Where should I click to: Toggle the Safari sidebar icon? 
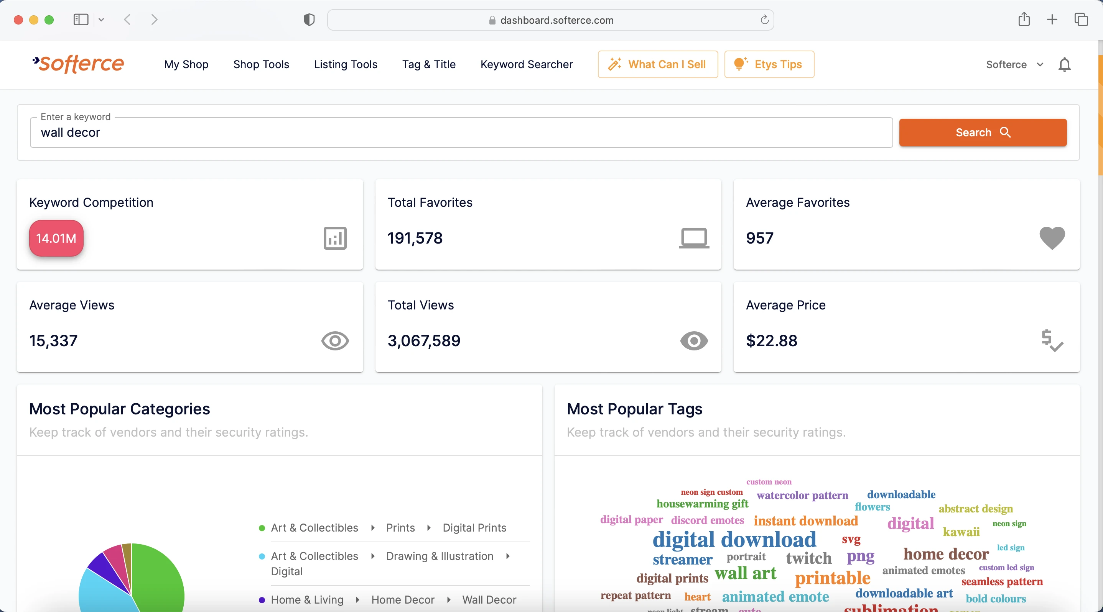81,20
